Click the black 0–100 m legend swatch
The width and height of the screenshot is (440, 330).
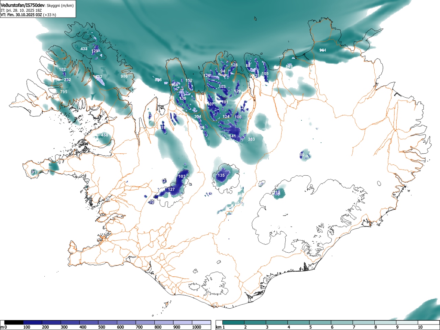coord(14,322)
